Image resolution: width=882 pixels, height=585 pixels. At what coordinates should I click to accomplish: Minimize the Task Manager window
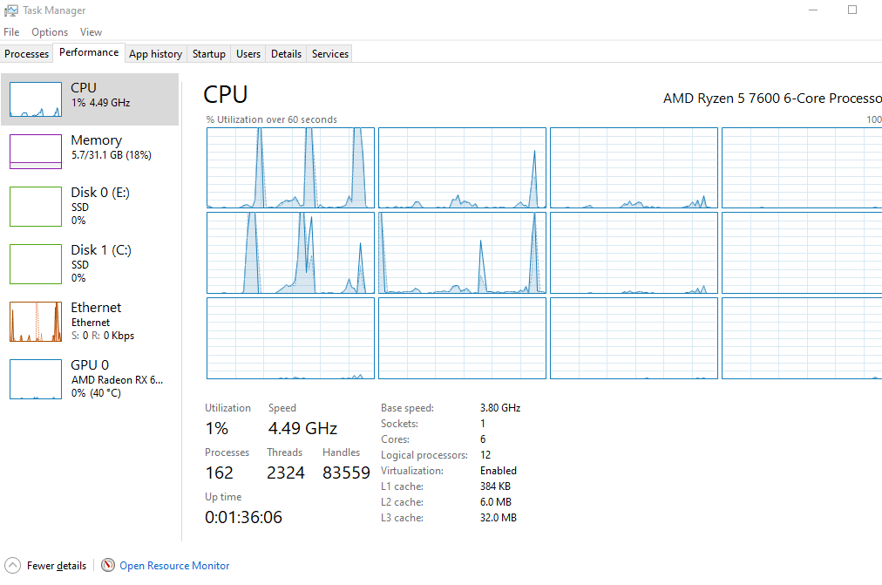(813, 10)
